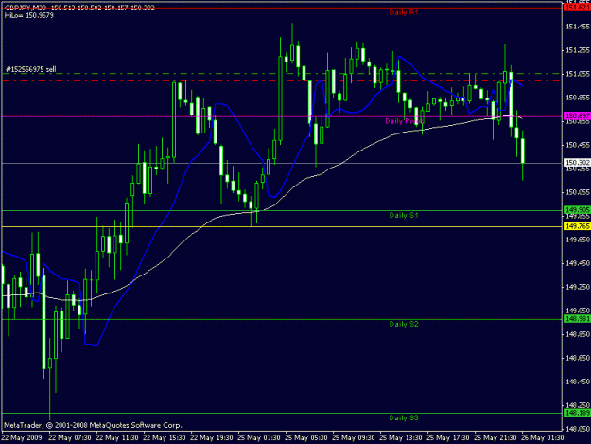The width and height of the screenshot is (591, 444).
Task: Click the 25 May 21:30 time label
Action: [495, 438]
